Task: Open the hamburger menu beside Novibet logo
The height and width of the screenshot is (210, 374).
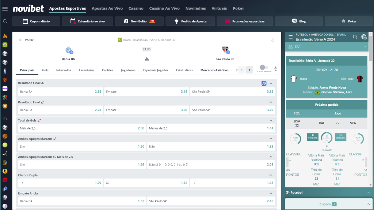Action: coord(5,8)
